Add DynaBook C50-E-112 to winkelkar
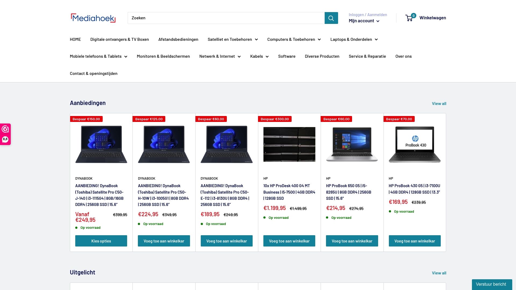Screen dimensions: 516x290 click(227, 241)
